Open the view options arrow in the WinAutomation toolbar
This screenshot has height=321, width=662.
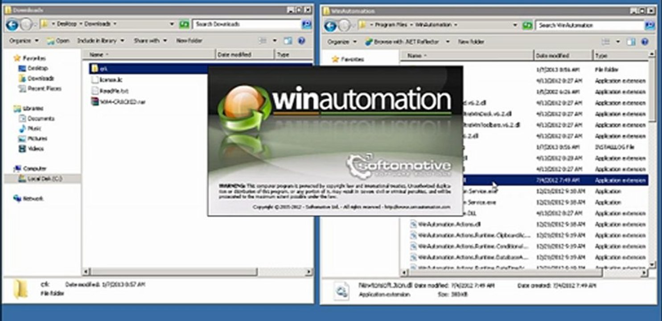click(x=618, y=42)
